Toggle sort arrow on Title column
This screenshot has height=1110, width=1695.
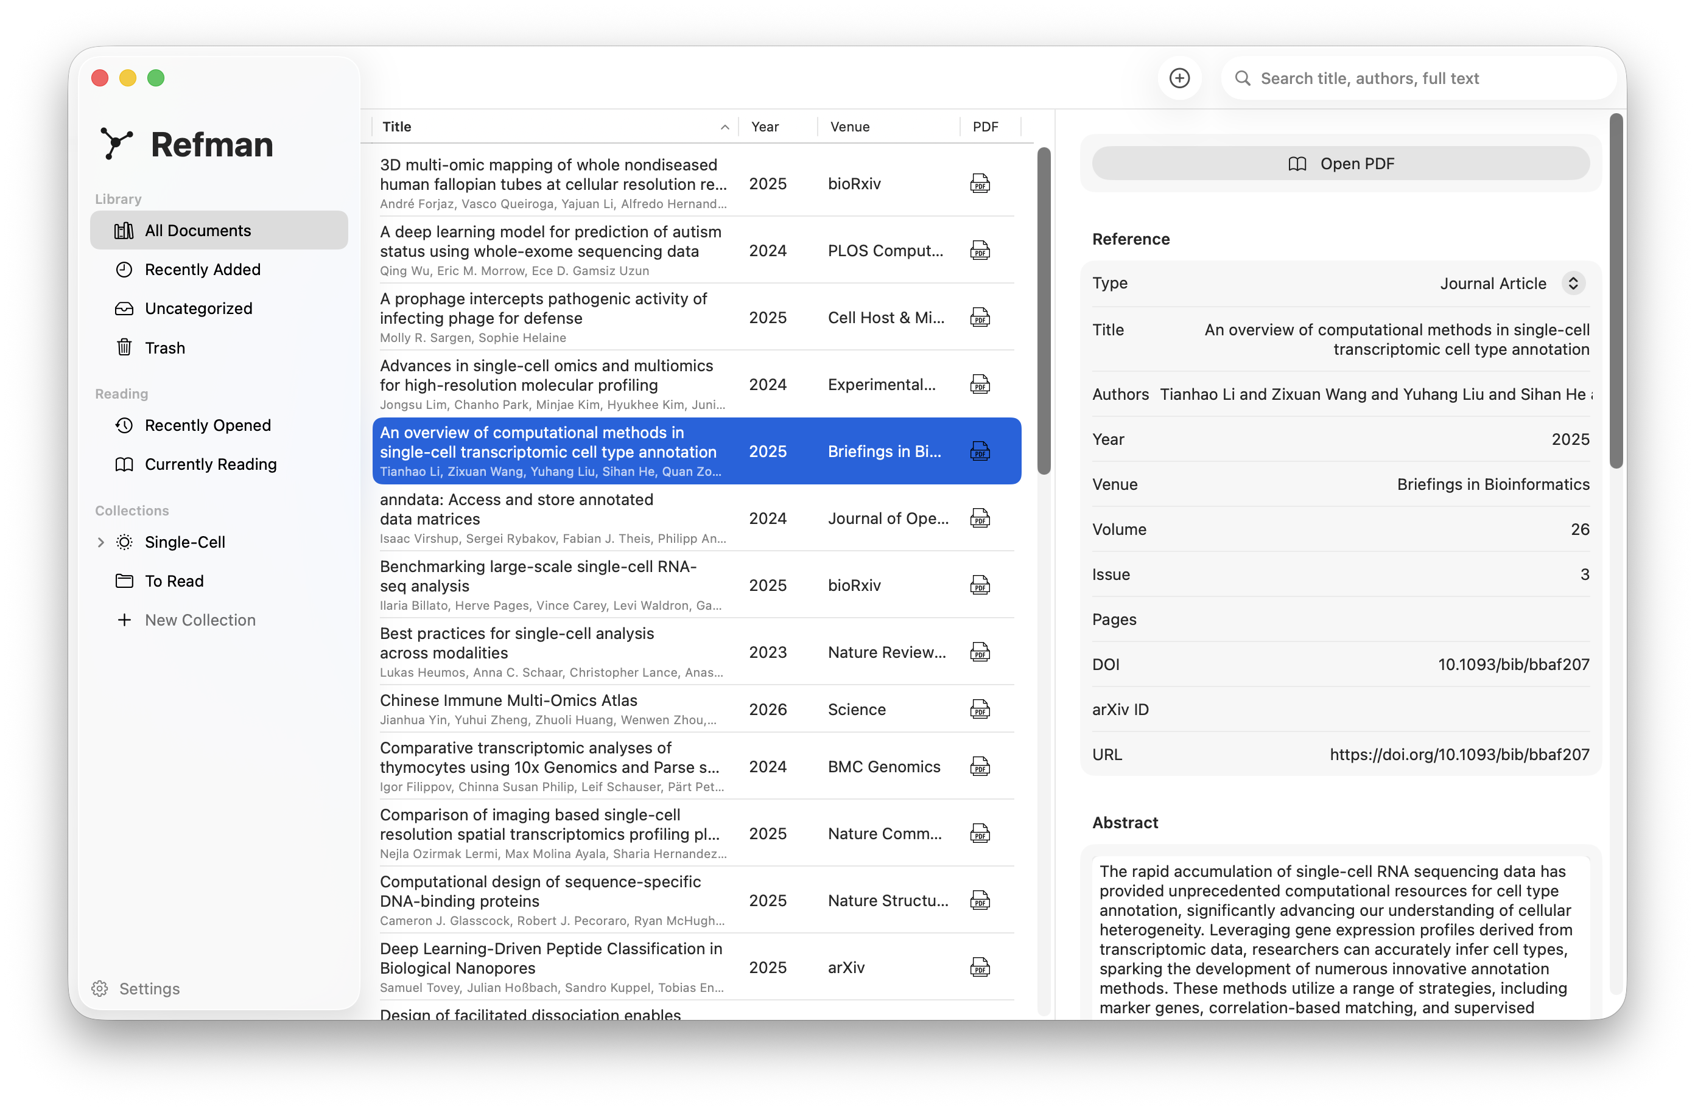(725, 127)
